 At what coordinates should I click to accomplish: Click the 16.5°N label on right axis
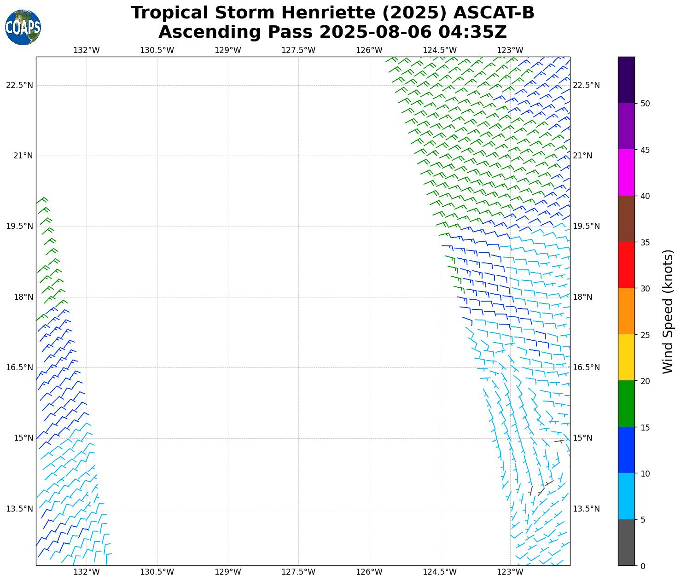586,367
